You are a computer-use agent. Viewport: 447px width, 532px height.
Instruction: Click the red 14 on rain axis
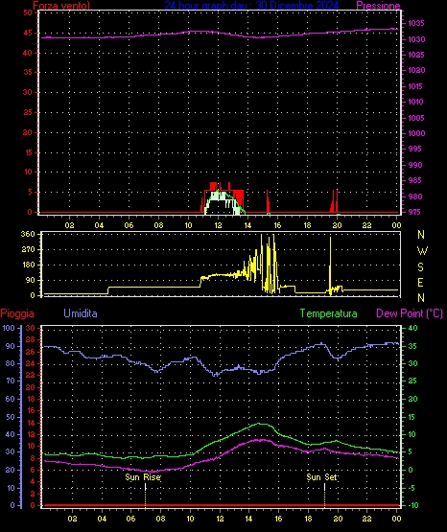[31, 423]
